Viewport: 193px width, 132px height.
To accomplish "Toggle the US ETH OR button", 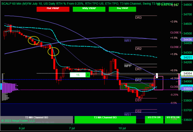I will pos(154,120).
